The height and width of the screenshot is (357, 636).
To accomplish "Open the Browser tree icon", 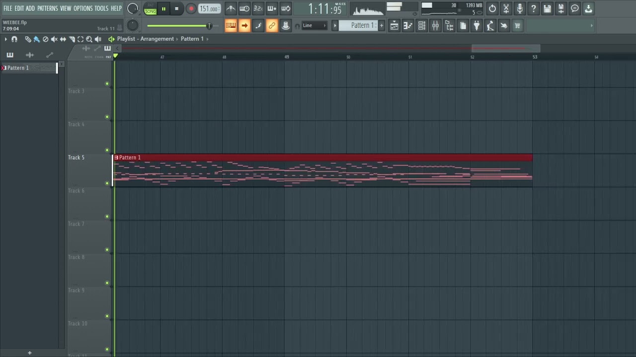I will coord(449,26).
